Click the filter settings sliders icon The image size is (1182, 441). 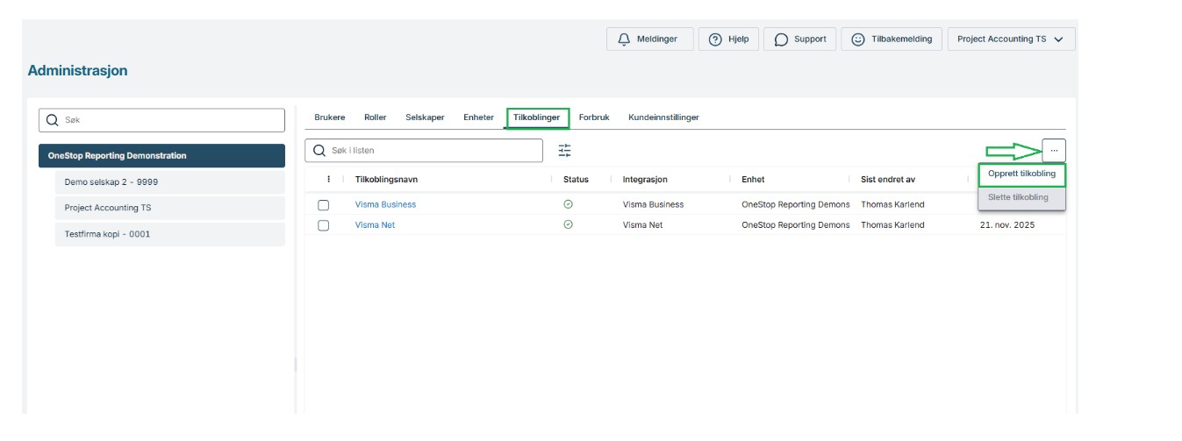[x=564, y=151]
